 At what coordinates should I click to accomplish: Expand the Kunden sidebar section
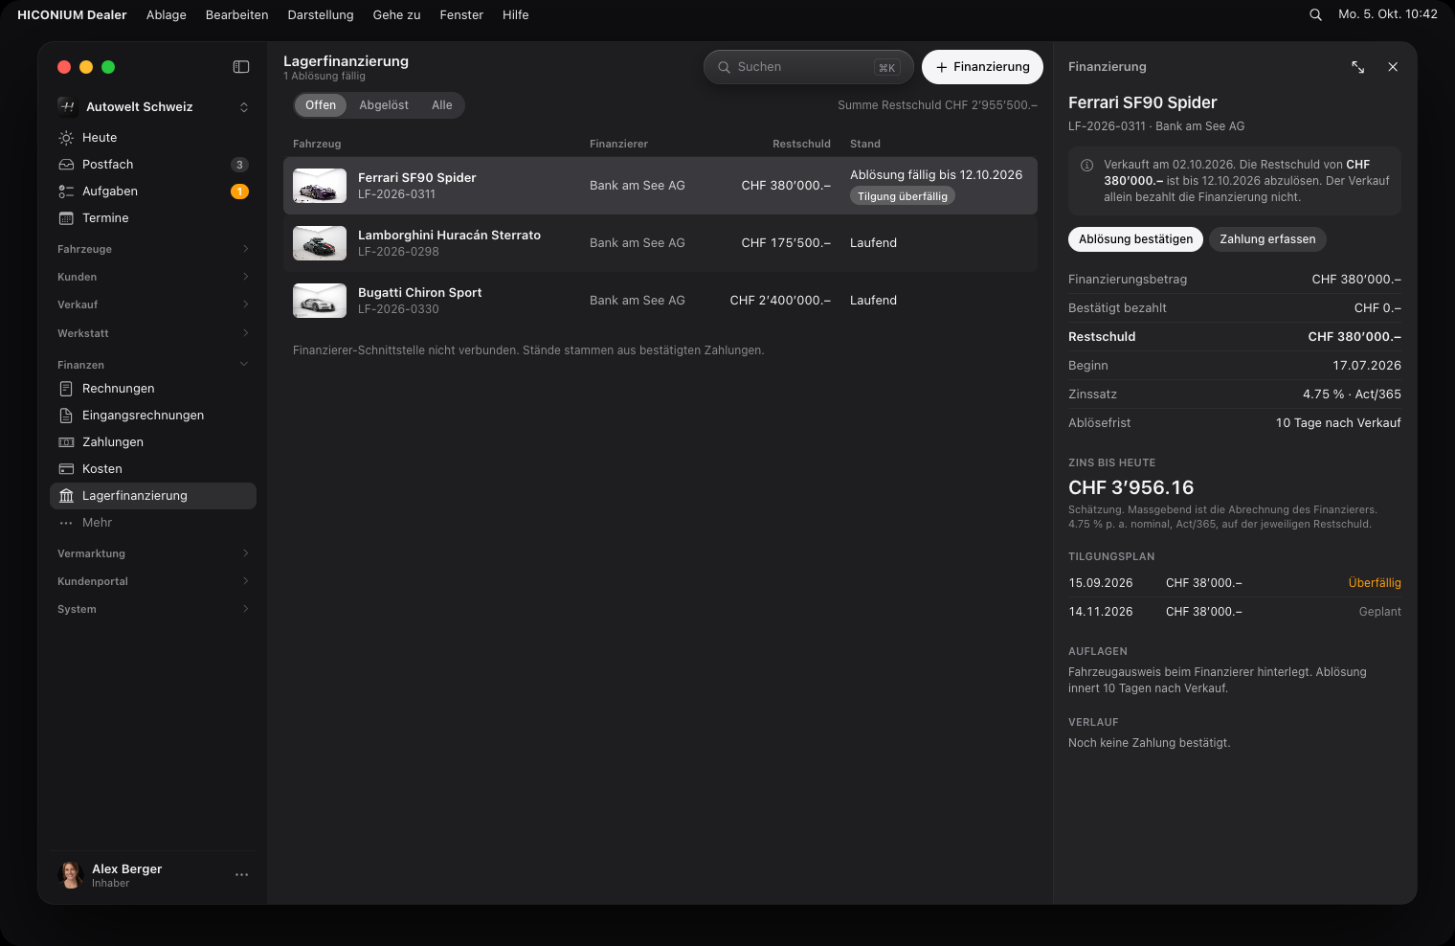(x=153, y=277)
